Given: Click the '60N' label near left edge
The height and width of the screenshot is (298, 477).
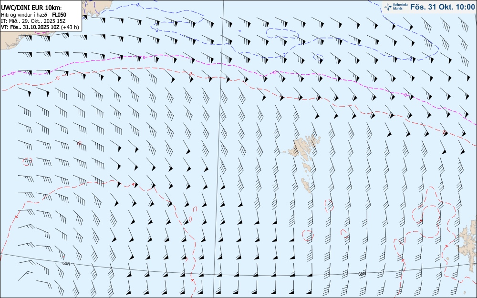Looking at the screenshot, I should pos(66,264).
